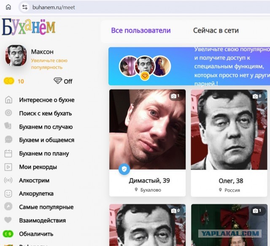Click target icon beside Поиск с кем бухать
This screenshot has height=246, width=270.
click(8, 113)
